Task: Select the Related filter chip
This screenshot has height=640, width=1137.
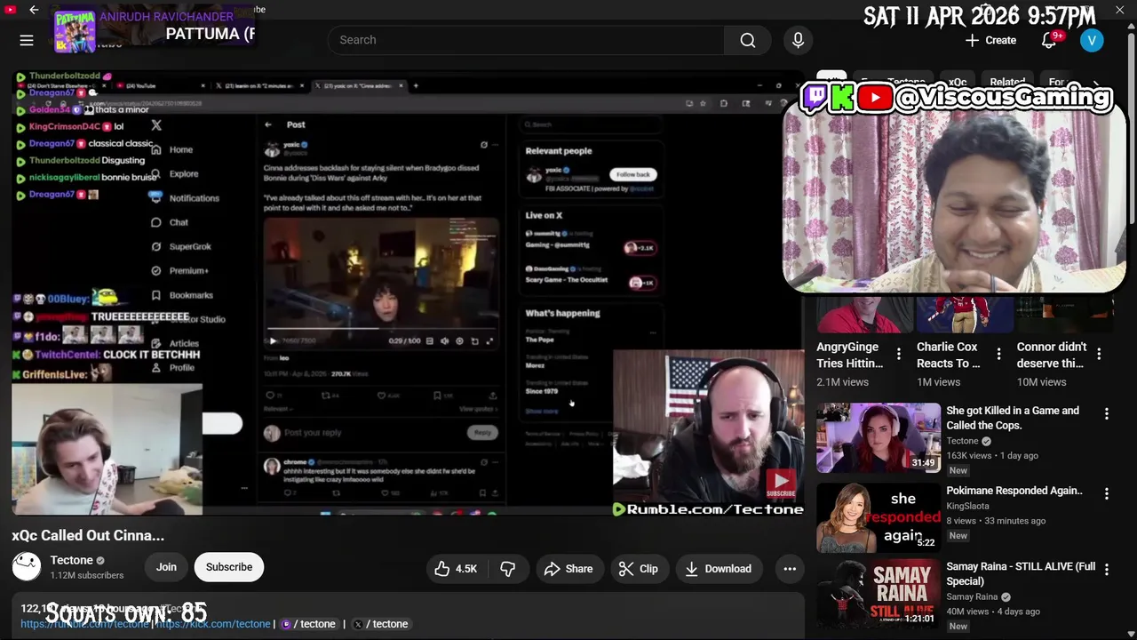Action: point(1007,83)
